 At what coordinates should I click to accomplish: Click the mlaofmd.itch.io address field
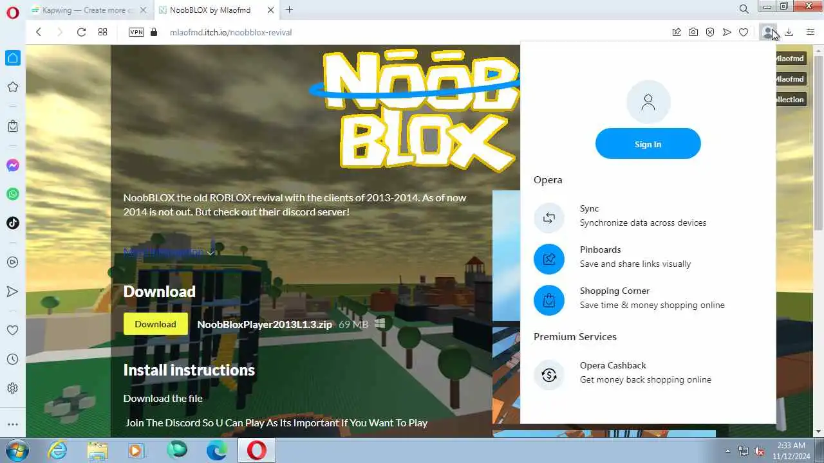(230, 32)
